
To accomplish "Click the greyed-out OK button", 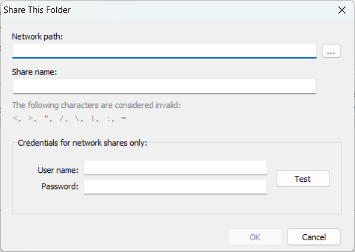I will click(255, 237).
